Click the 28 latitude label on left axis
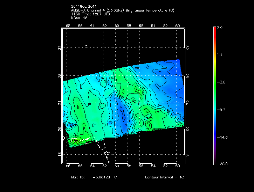This screenshot has height=192, width=254. [x=60, y=76]
